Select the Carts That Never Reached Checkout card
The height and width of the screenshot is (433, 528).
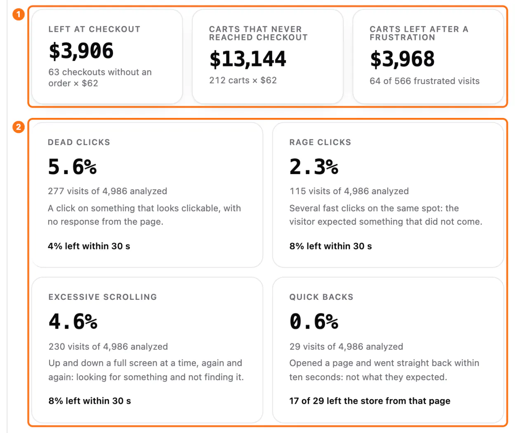[268, 56]
